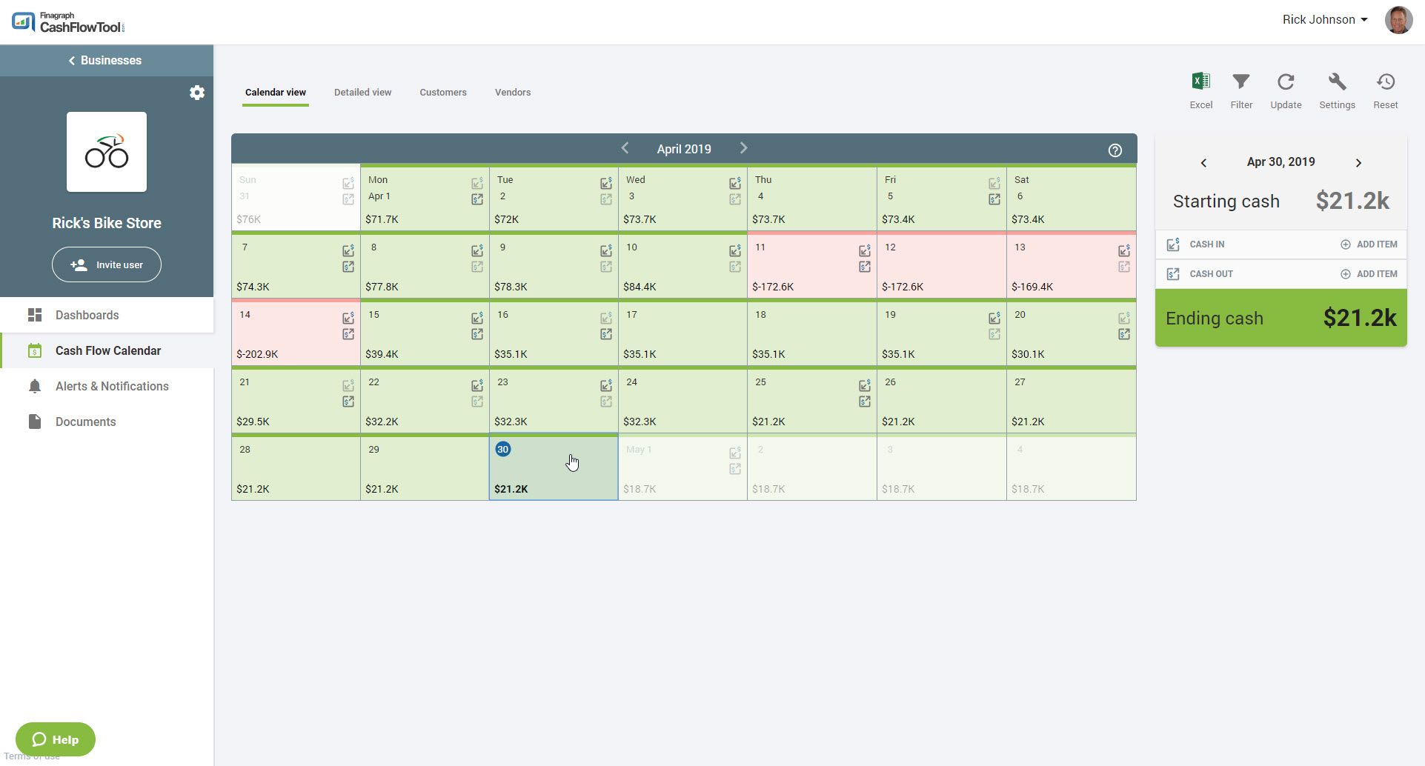Screen dimensions: 1425x766
Task: Open business settings gear icon
Action: point(197,93)
